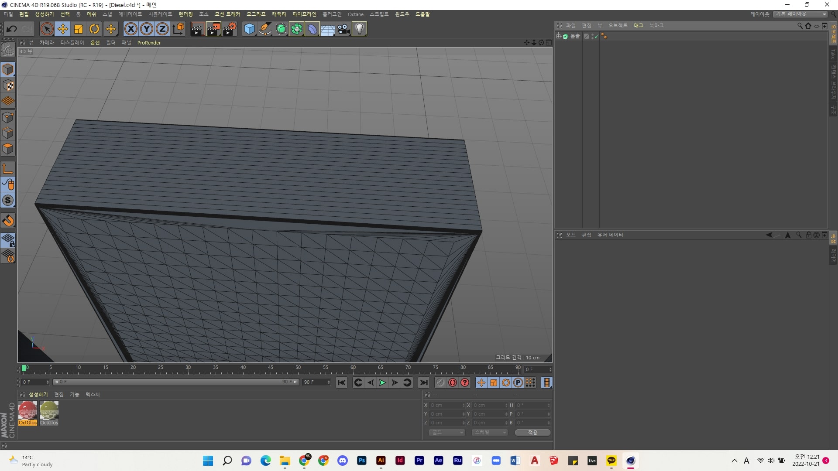Open viewport ProRender menu
The height and width of the screenshot is (471, 838).
[x=149, y=43]
